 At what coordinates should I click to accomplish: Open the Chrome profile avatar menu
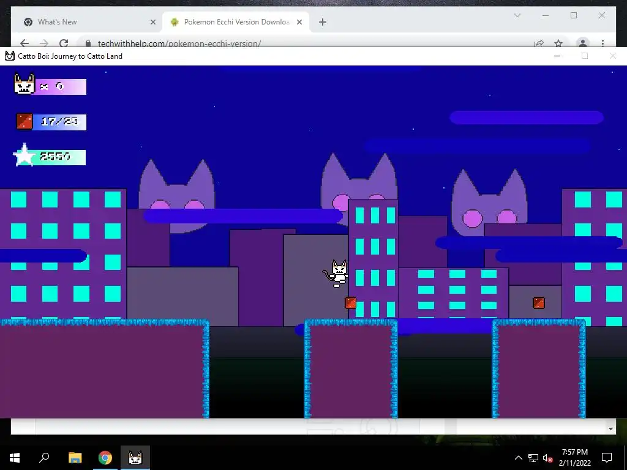583,43
